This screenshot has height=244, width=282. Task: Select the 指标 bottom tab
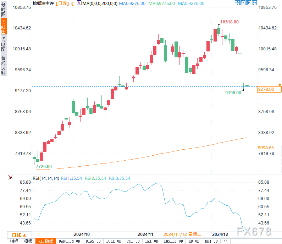pos(14,241)
